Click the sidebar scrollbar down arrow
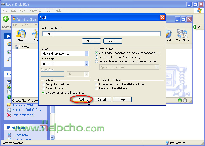Viewport: 205px width, 146px height. click(x=52, y=137)
